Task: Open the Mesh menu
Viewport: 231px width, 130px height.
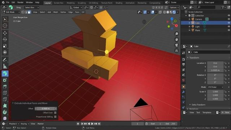Action: (56, 12)
